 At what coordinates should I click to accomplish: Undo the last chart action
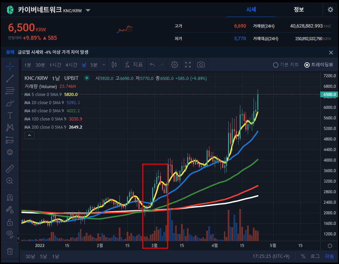(x=152, y=65)
